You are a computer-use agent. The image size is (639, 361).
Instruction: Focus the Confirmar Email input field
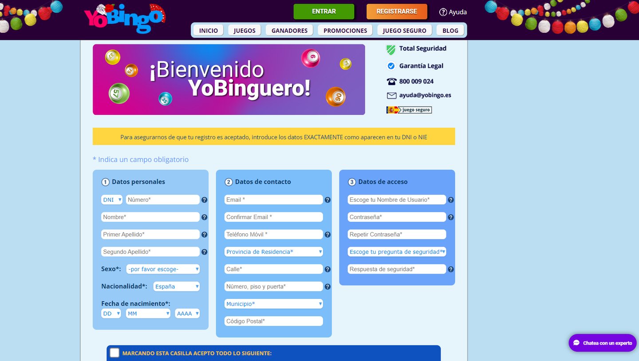(274, 217)
